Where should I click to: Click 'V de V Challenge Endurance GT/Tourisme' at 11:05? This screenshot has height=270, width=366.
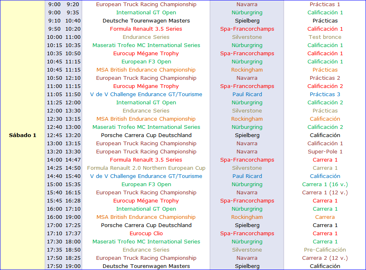(146, 94)
